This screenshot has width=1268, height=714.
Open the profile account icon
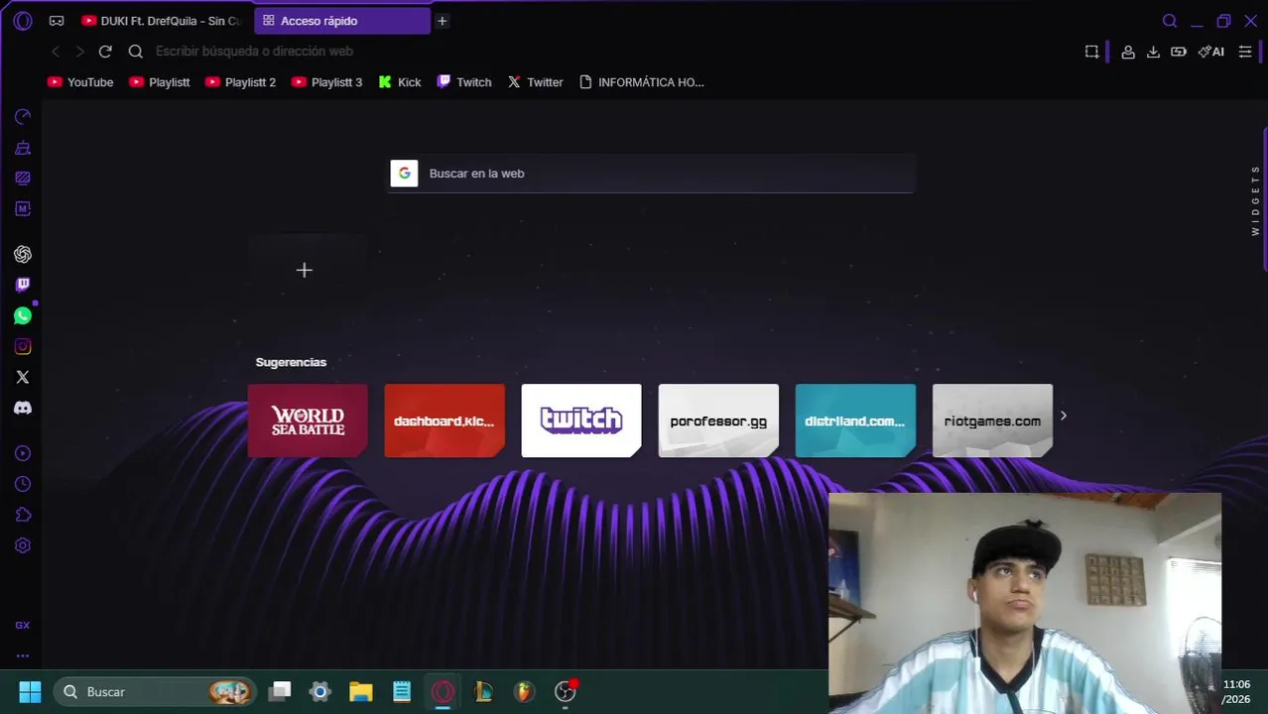coord(1128,52)
